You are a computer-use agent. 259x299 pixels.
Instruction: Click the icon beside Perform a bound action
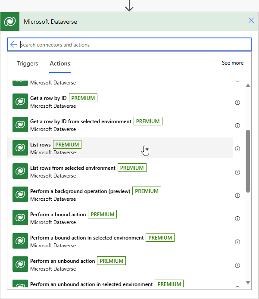20,218
